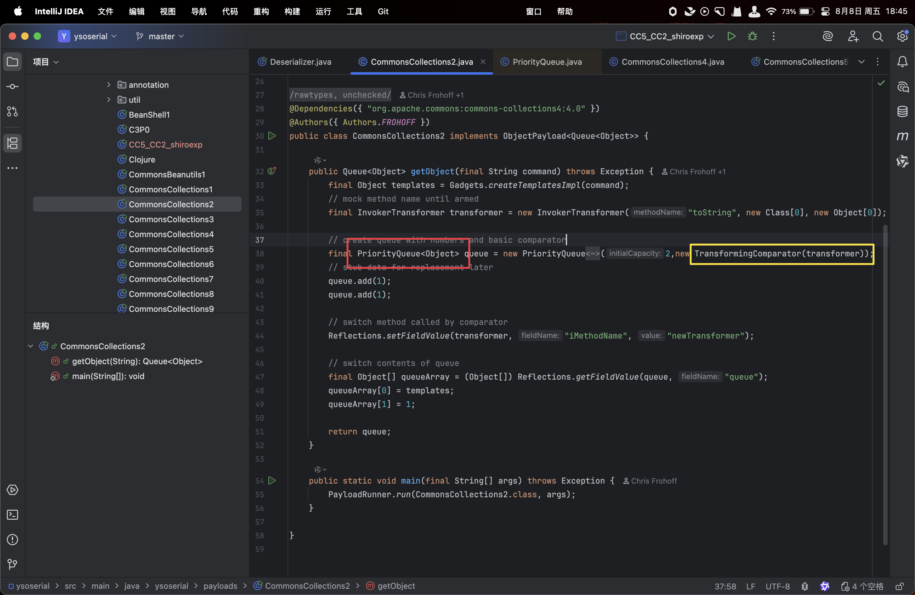Image resolution: width=915 pixels, height=595 pixels.
Task: Open the 重构 menu in the menu bar
Action: pos(261,12)
